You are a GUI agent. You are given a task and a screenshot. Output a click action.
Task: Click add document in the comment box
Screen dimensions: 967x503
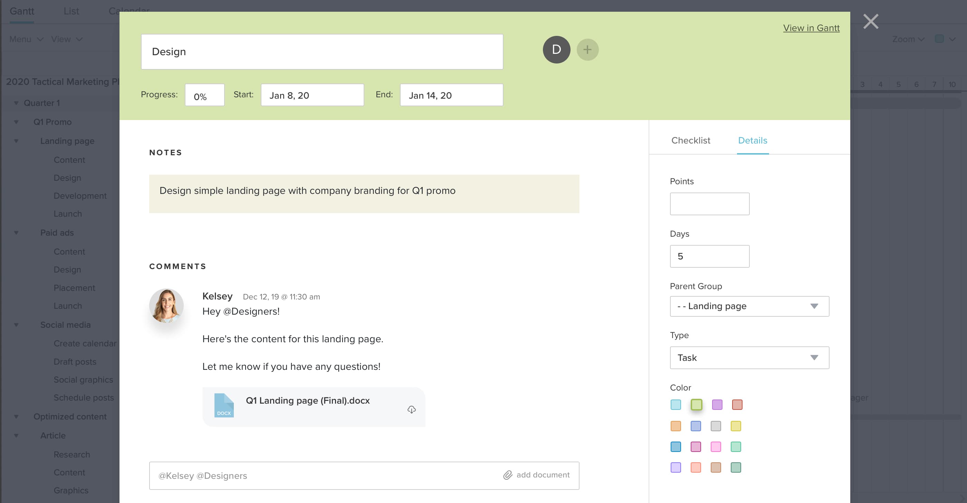pos(543,474)
